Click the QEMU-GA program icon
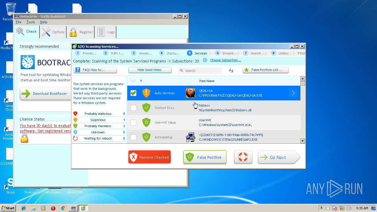Screen dimensions: 377x212 coord(191,93)
